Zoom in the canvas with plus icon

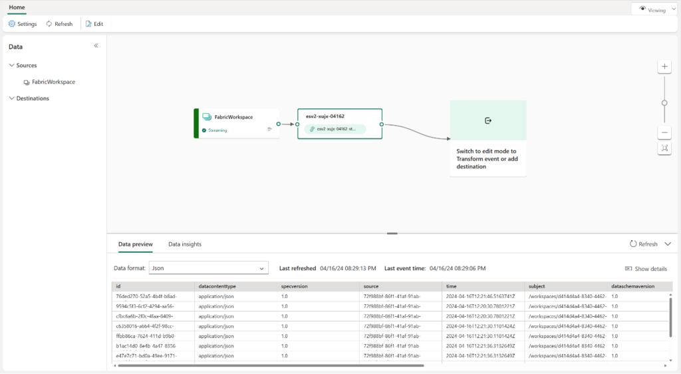point(664,67)
